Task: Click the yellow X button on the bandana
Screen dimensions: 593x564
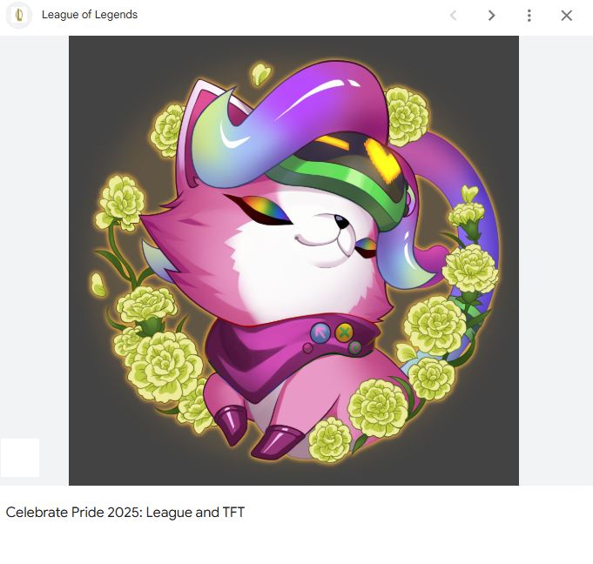Action: [x=344, y=332]
